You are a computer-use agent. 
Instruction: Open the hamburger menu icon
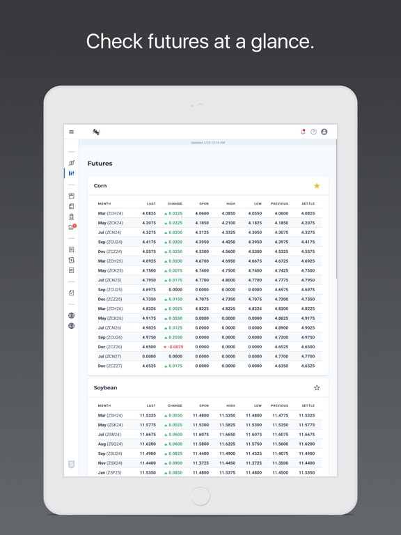click(71, 132)
